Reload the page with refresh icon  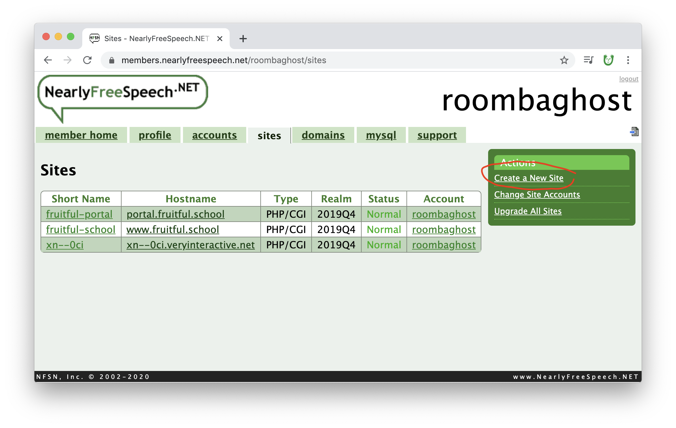click(x=87, y=60)
